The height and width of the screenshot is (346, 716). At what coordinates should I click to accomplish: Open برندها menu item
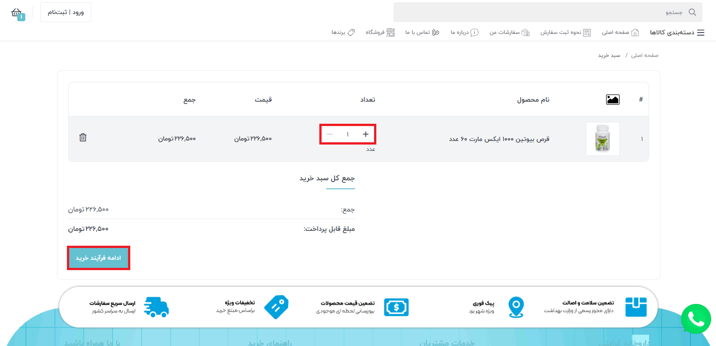(343, 33)
